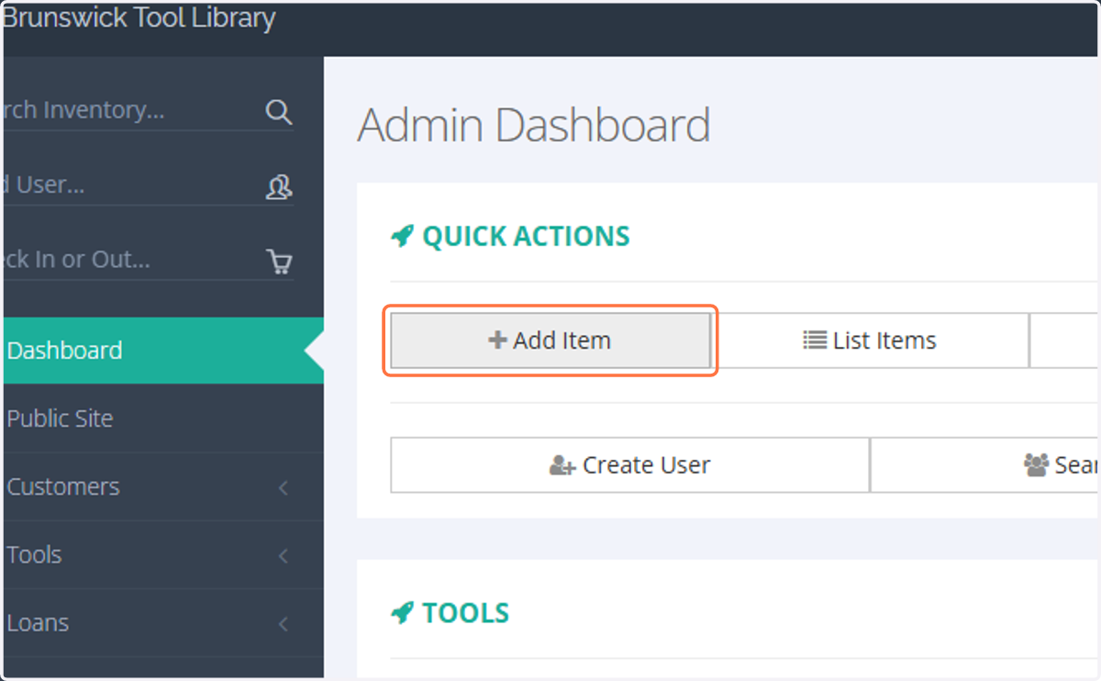The image size is (1101, 681).
Task: Expand the Tools chevron arrow
Action: pos(284,556)
